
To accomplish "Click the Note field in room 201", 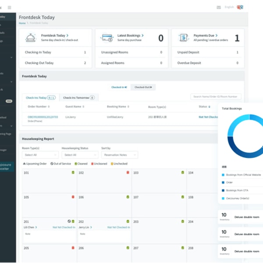I will 50,237.
